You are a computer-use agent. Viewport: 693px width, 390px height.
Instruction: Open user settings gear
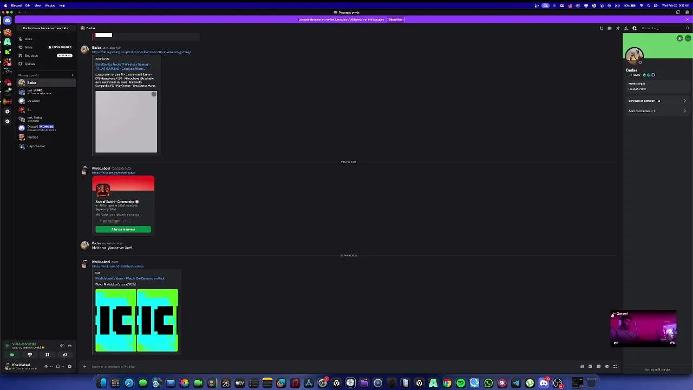point(69,367)
